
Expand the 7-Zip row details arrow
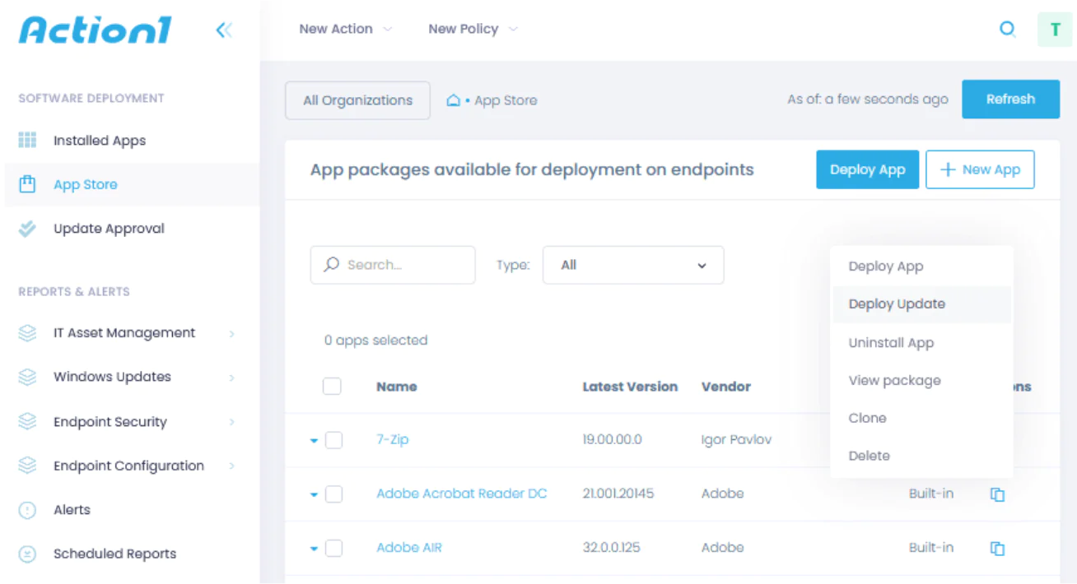pyautogui.click(x=313, y=440)
